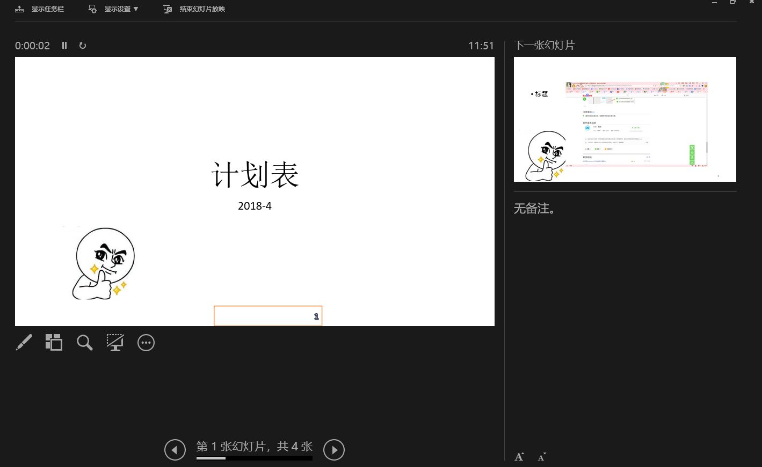Viewport: 762px width, 467px height.
Task: Pause the presentation timer
Action: (x=64, y=46)
